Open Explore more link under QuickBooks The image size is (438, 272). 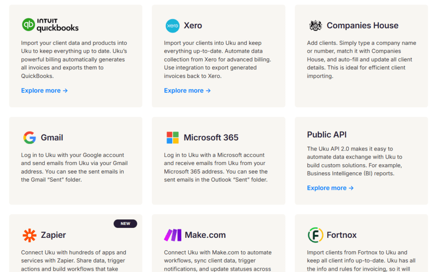tap(44, 91)
